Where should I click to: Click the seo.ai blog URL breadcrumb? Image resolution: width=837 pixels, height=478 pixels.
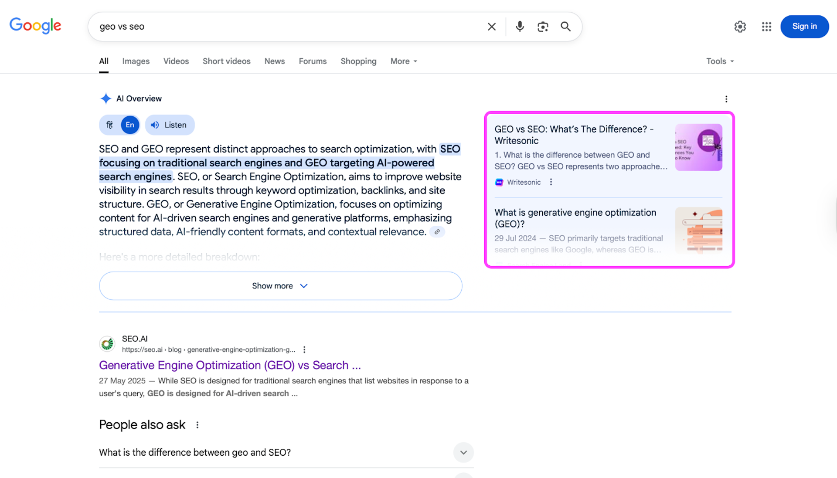tap(208, 349)
